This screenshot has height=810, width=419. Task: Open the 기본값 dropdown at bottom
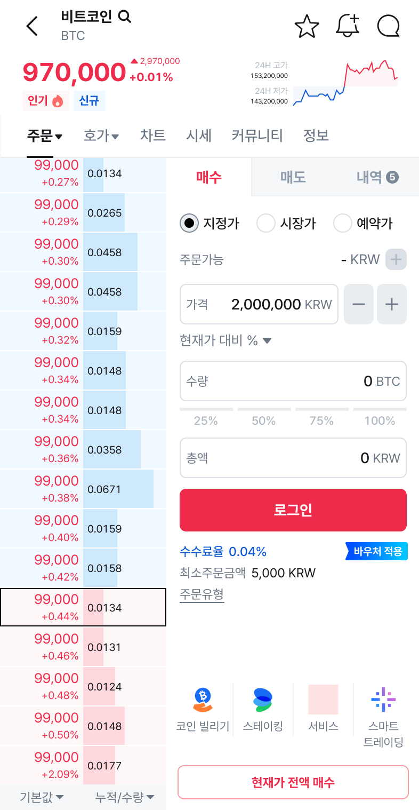pyautogui.click(x=42, y=797)
